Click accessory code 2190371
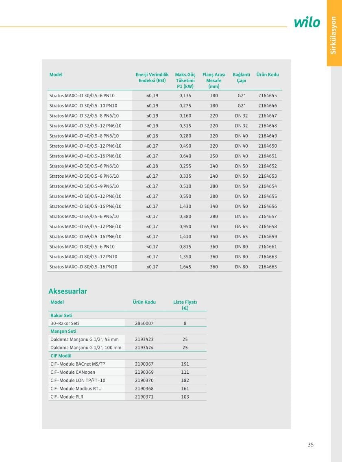The width and height of the screenshot is (342, 462). [144, 397]
